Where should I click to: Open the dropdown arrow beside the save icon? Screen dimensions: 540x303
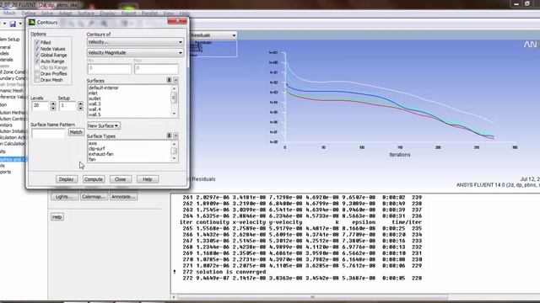(x=20, y=24)
